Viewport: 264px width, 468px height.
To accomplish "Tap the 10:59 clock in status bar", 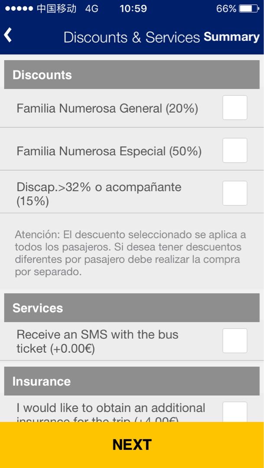I will pos(133,9).
